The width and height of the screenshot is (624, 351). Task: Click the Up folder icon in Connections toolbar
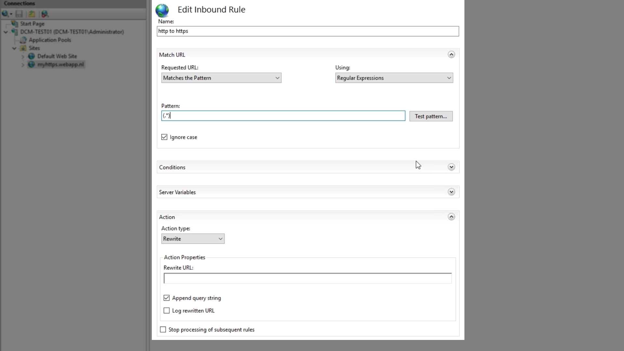pos(32,14)
